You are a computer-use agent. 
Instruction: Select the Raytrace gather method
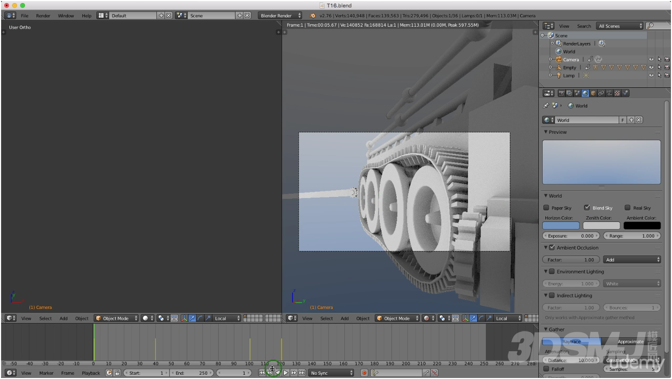pos(572,341)
